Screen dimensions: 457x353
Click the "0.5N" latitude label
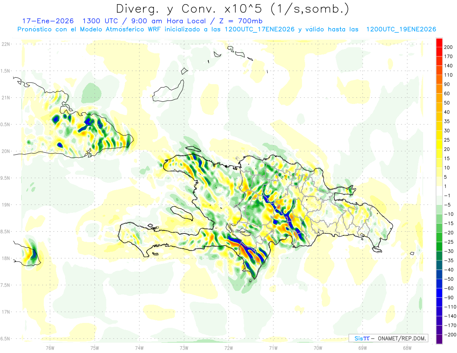[x=6, y=125]
